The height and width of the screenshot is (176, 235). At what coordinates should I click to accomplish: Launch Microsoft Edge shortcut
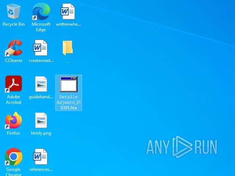click(41, 11)
